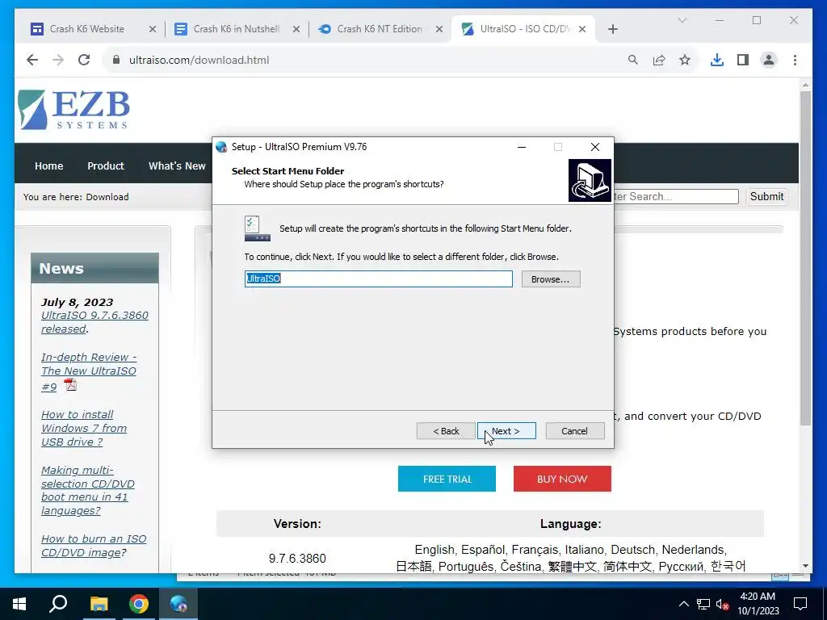Open the notification center icon
The image size is (827, 620).
click(x=800, y=604)
